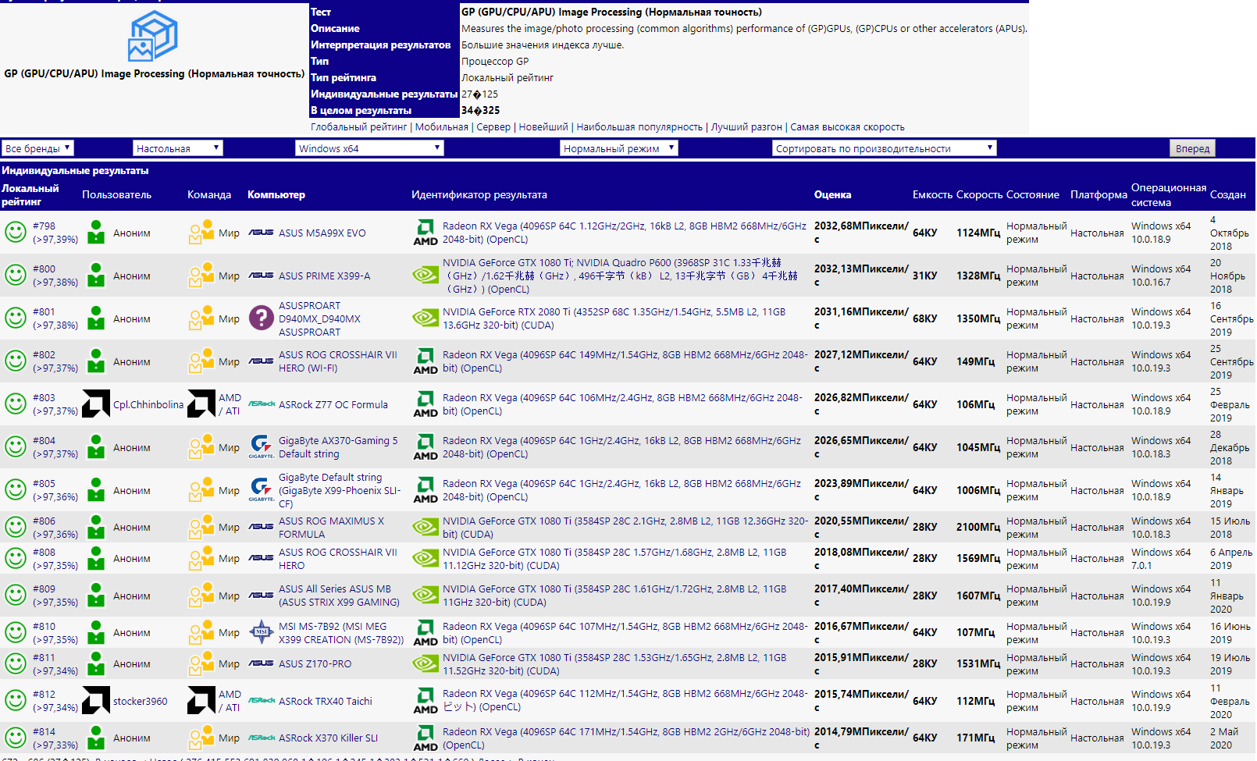
Task: Open the 'Настольная' platform dropdown
Action: (178, 148)
